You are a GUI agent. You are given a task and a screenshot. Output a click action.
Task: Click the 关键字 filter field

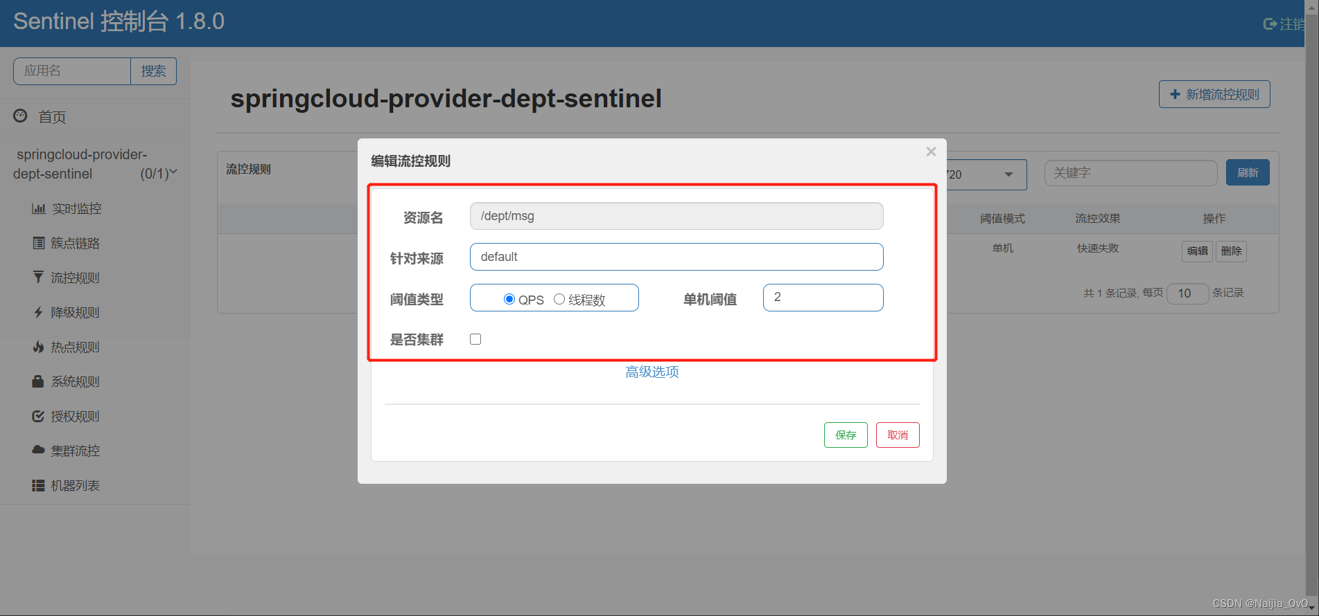tap(1131, 173)
